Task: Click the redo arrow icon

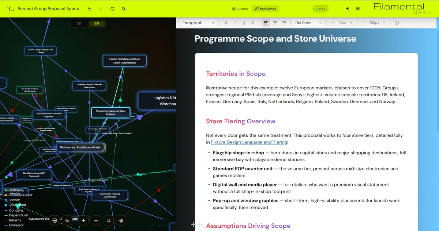Action: 101,9
